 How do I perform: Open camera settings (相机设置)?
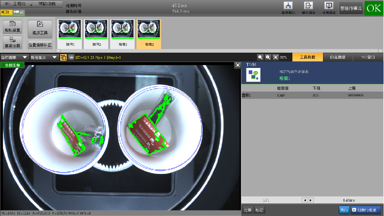point(12,26)
